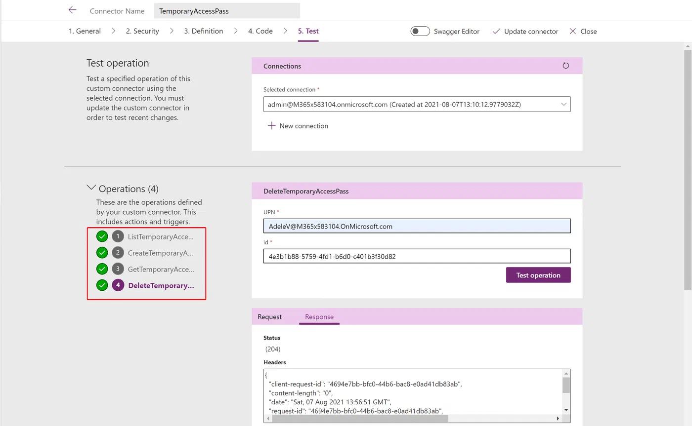Click Headers box vertical scrollbar thumb
This screenshot has width=692, height=426.
pos(566,385)
